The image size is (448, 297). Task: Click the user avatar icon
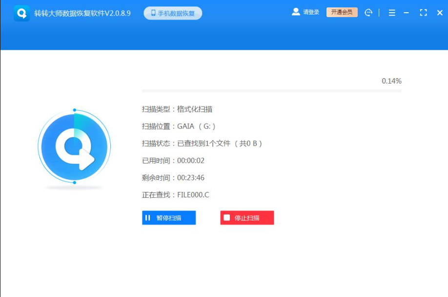[296, 12]
